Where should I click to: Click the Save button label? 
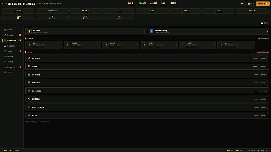pos(266,23)
